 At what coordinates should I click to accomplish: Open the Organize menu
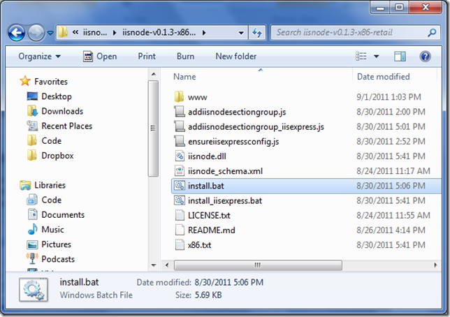pos(39,57)
